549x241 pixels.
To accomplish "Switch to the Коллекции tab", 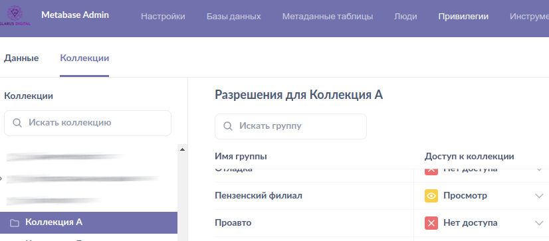I will click(84, 58).
